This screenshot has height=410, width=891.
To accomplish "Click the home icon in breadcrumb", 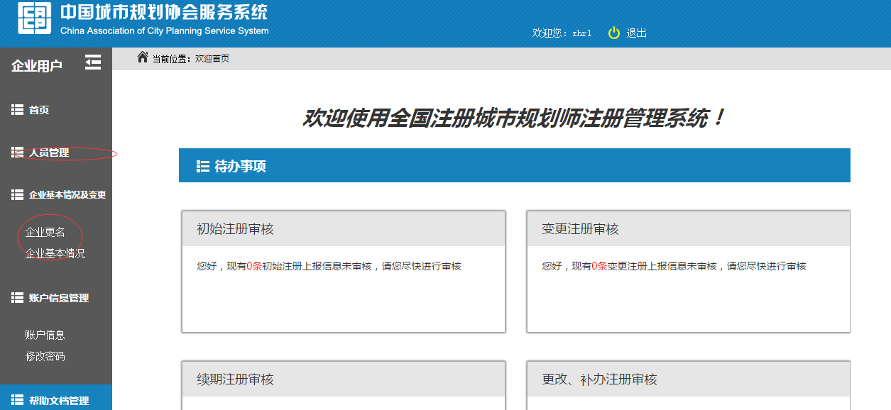I will tap(143, 57).
